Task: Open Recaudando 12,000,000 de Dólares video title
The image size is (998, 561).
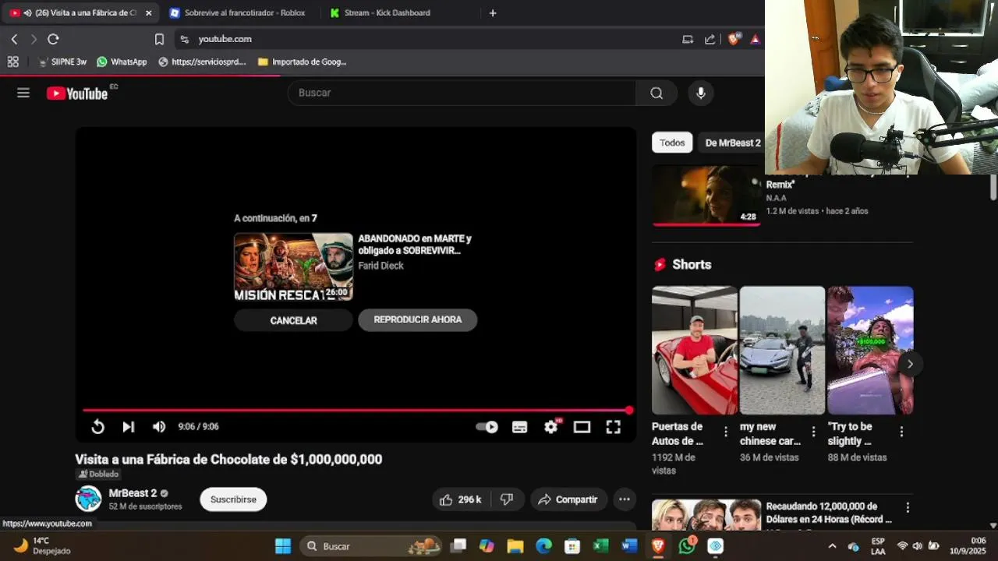Action: 828,513
